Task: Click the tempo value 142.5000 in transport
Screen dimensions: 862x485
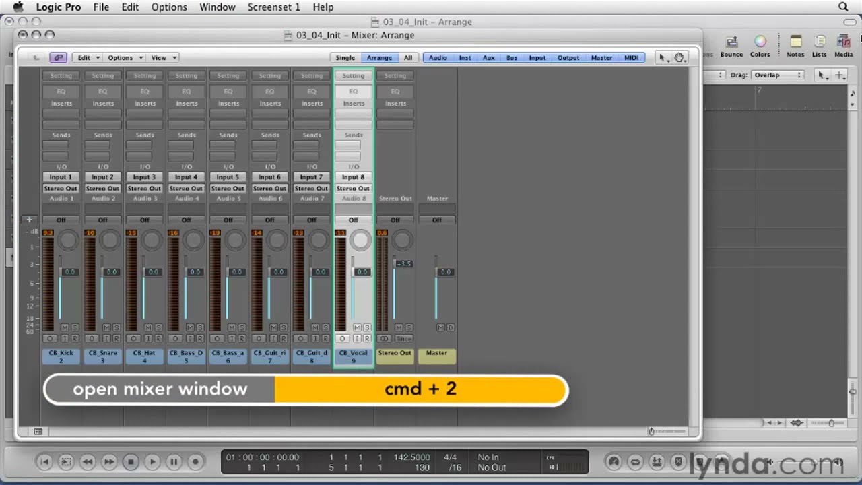Action: tap(411, 457)
